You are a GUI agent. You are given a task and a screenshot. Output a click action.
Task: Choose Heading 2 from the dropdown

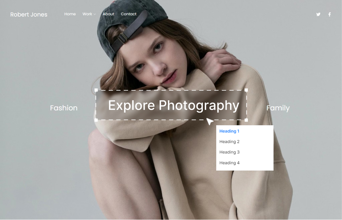229,142
